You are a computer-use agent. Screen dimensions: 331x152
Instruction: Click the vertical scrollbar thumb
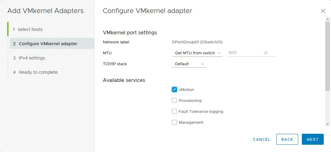click(328, 56)
